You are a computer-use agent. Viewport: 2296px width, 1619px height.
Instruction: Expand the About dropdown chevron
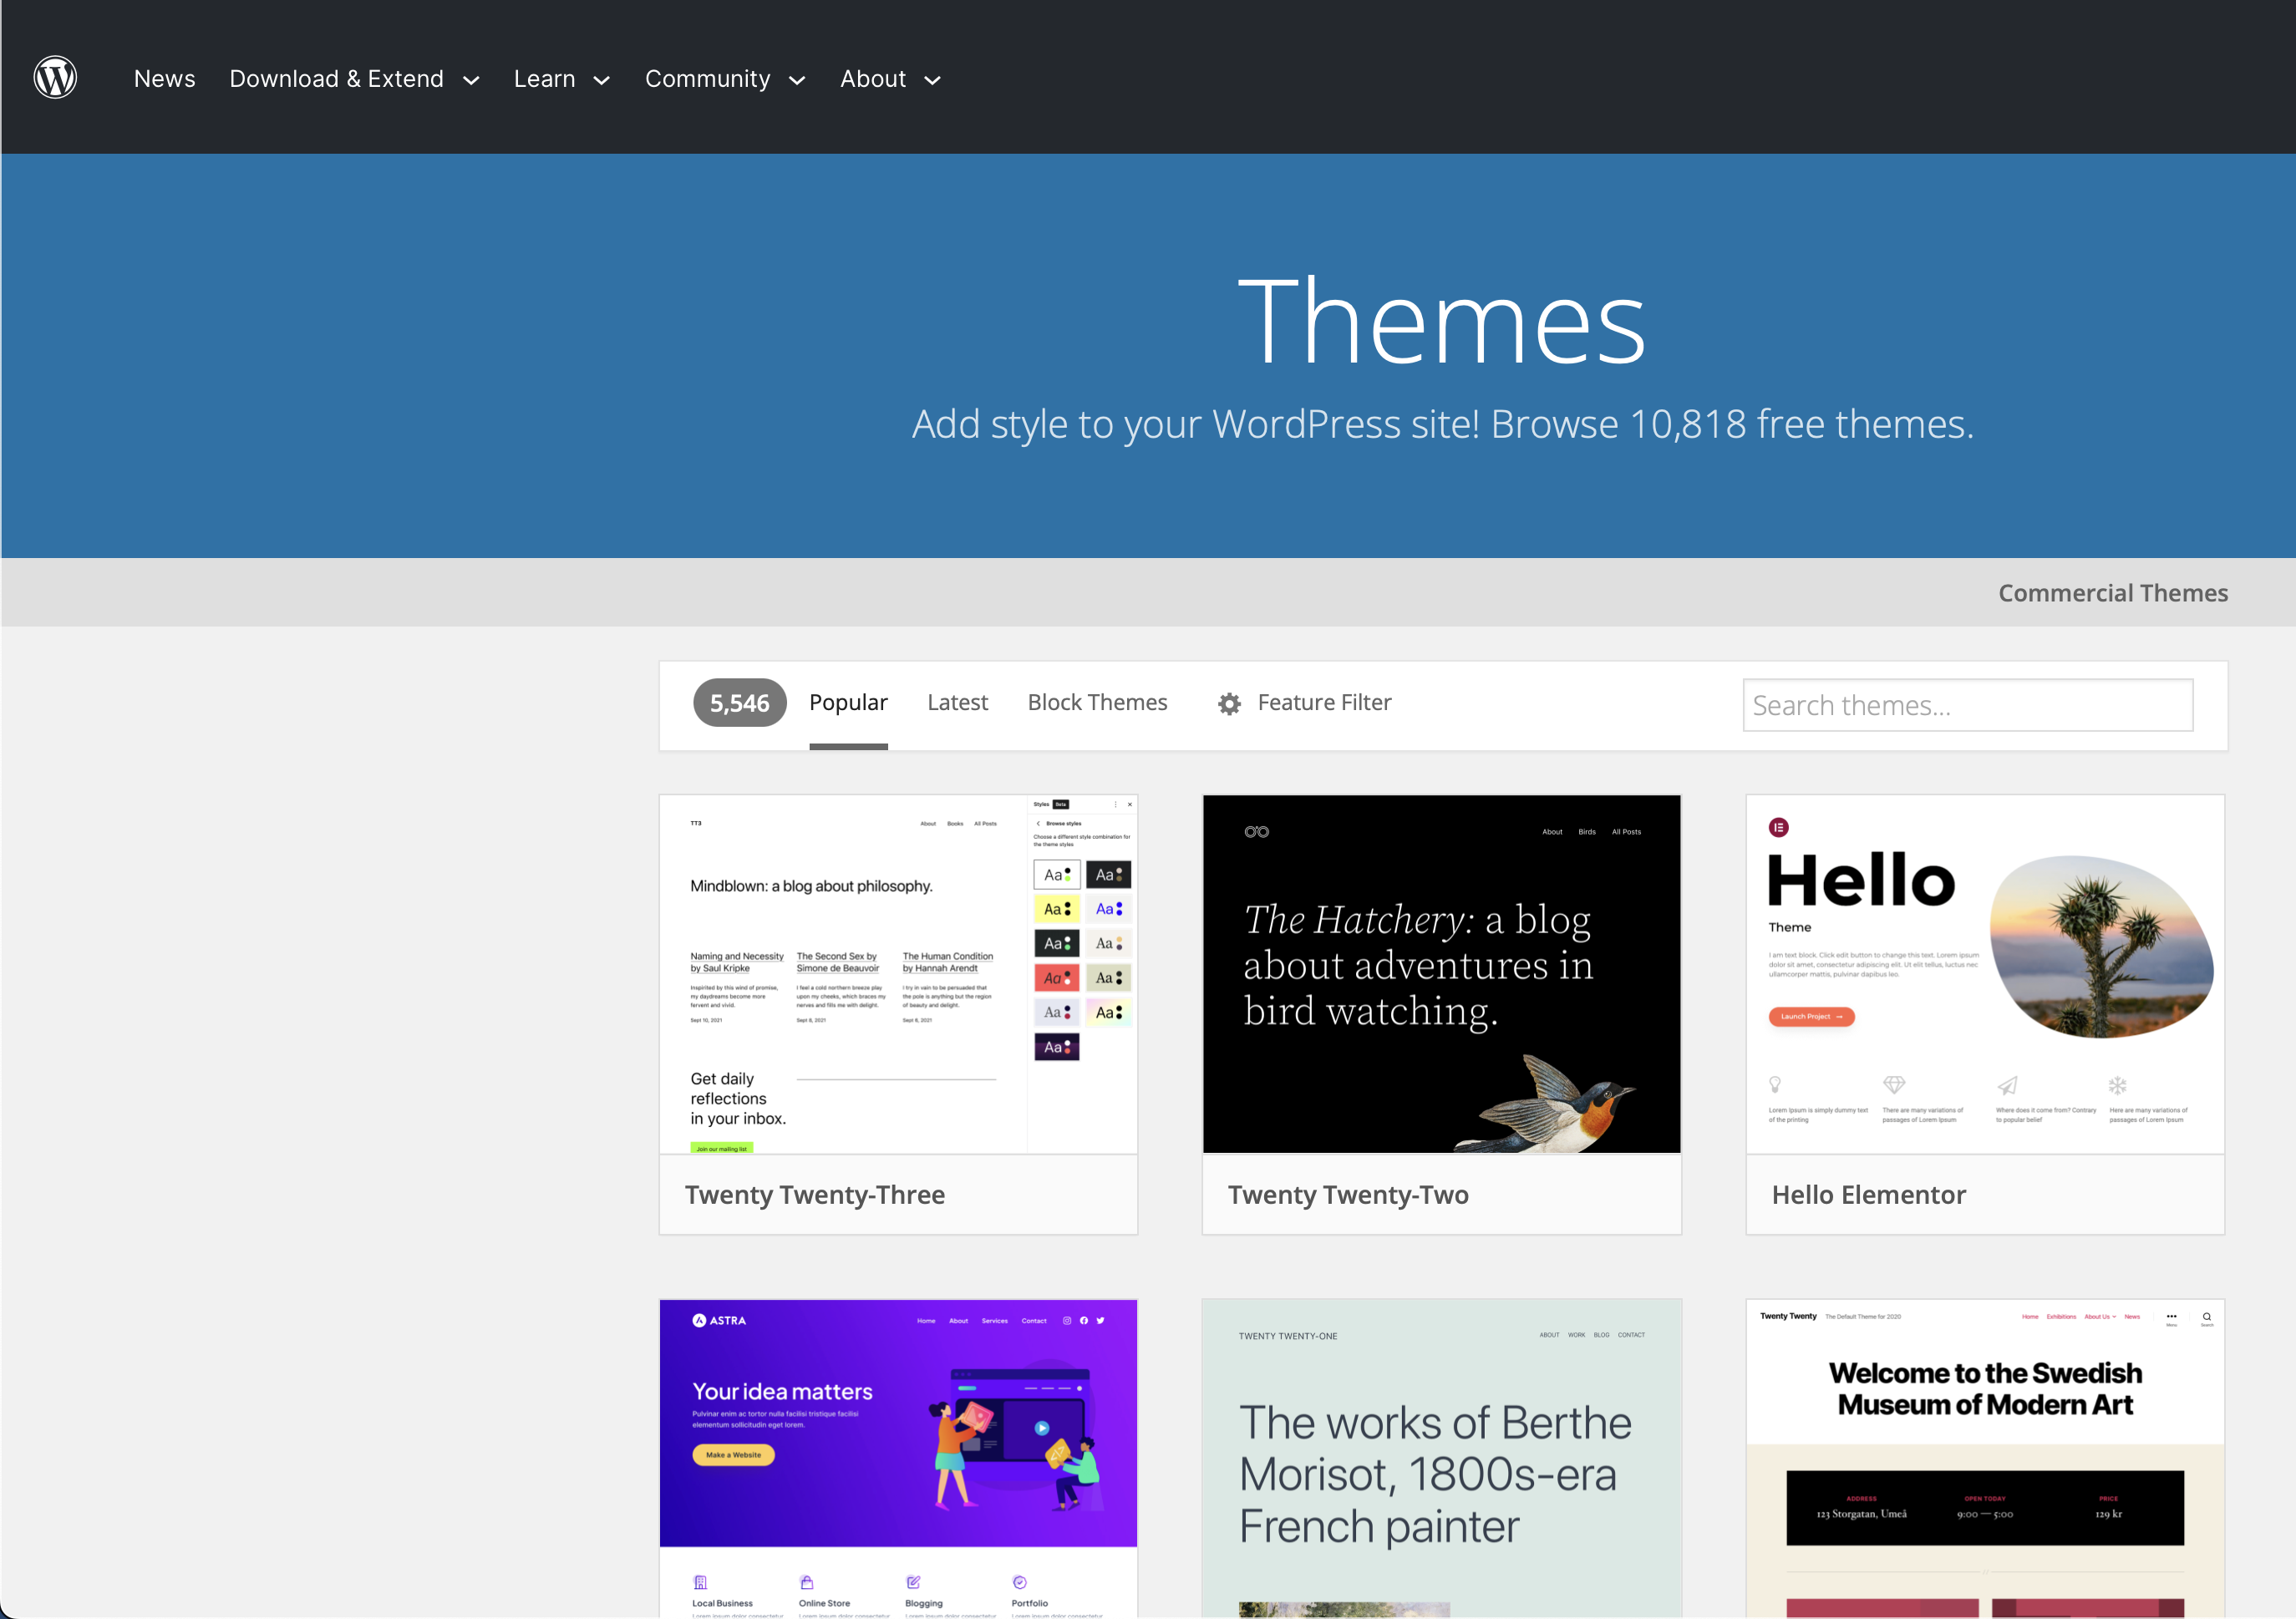pyautogui.click(x=932, y=81)
